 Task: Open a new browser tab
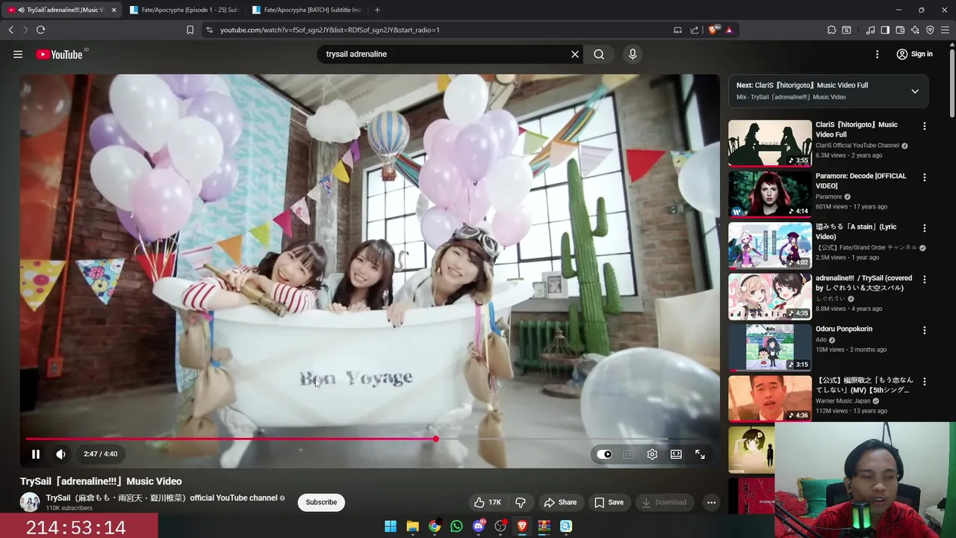click(377, 10)
